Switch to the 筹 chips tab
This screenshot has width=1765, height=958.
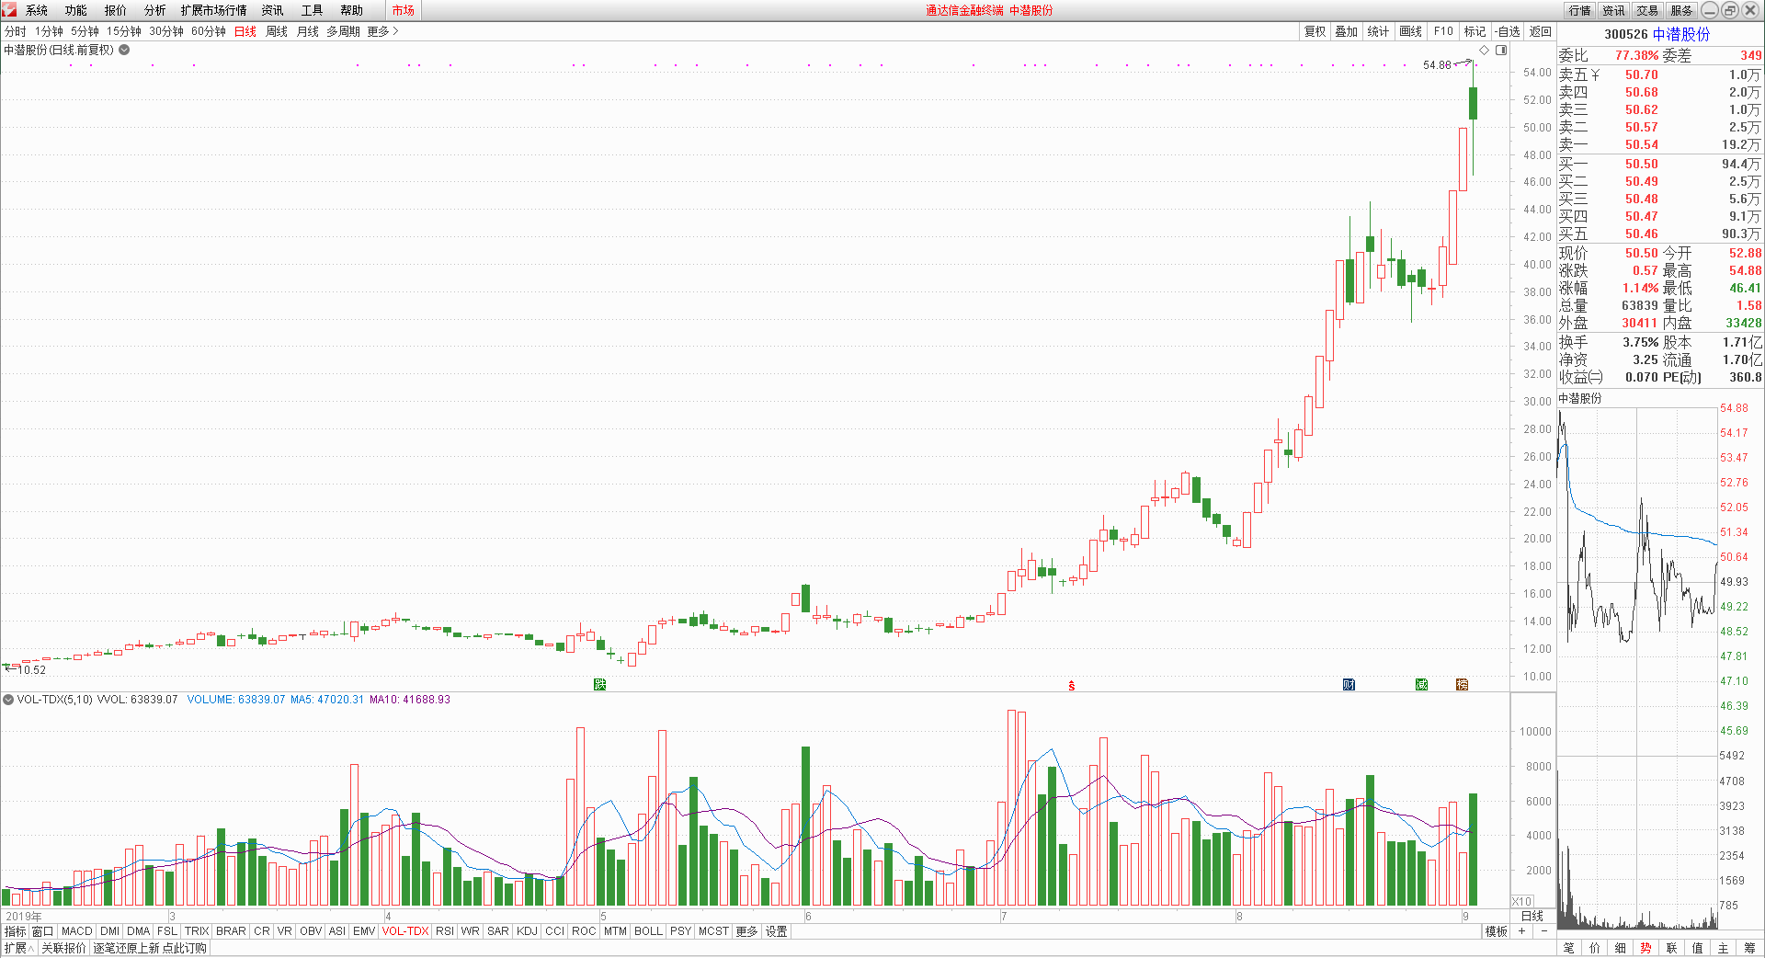[1749, 948]
